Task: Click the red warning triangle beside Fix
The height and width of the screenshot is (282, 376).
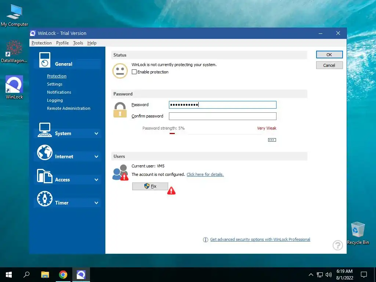Action: (171, 191)
